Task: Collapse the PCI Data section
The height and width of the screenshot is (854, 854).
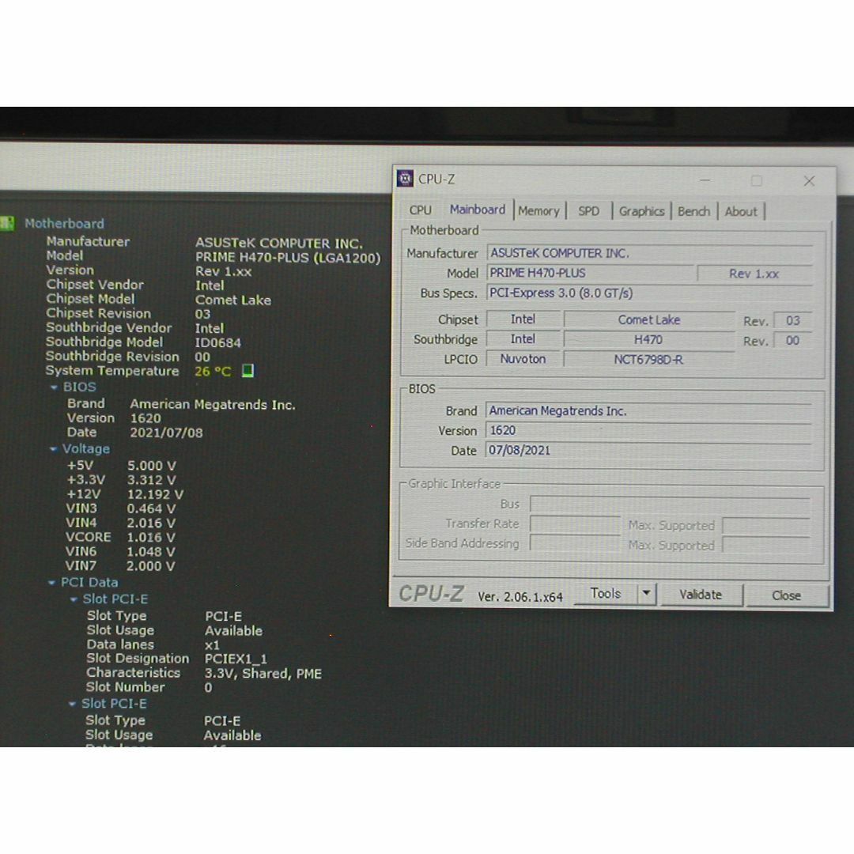Action: point(51,583)
